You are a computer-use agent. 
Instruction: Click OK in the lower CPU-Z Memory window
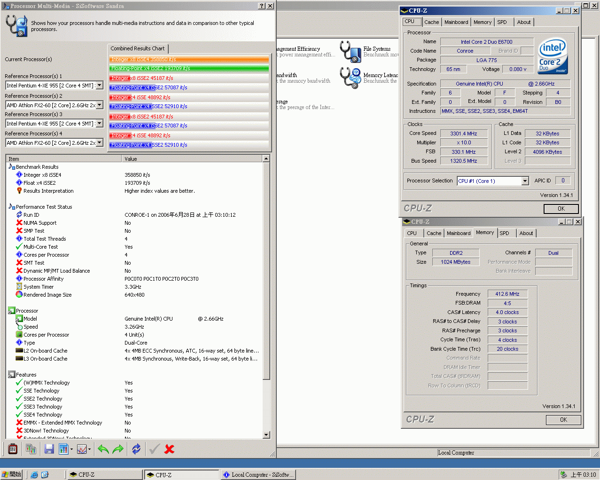563,420
